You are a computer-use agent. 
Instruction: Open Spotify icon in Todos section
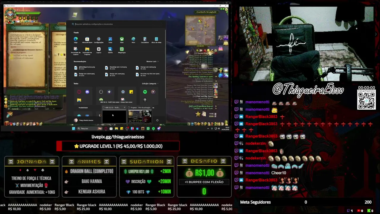click(x=145, y=92)
